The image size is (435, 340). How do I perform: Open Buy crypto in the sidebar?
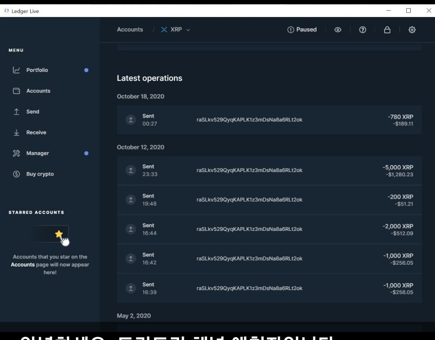[x=50, y=174]
